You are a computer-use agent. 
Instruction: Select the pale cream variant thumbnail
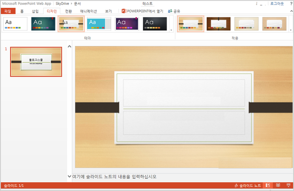point(246,24)
